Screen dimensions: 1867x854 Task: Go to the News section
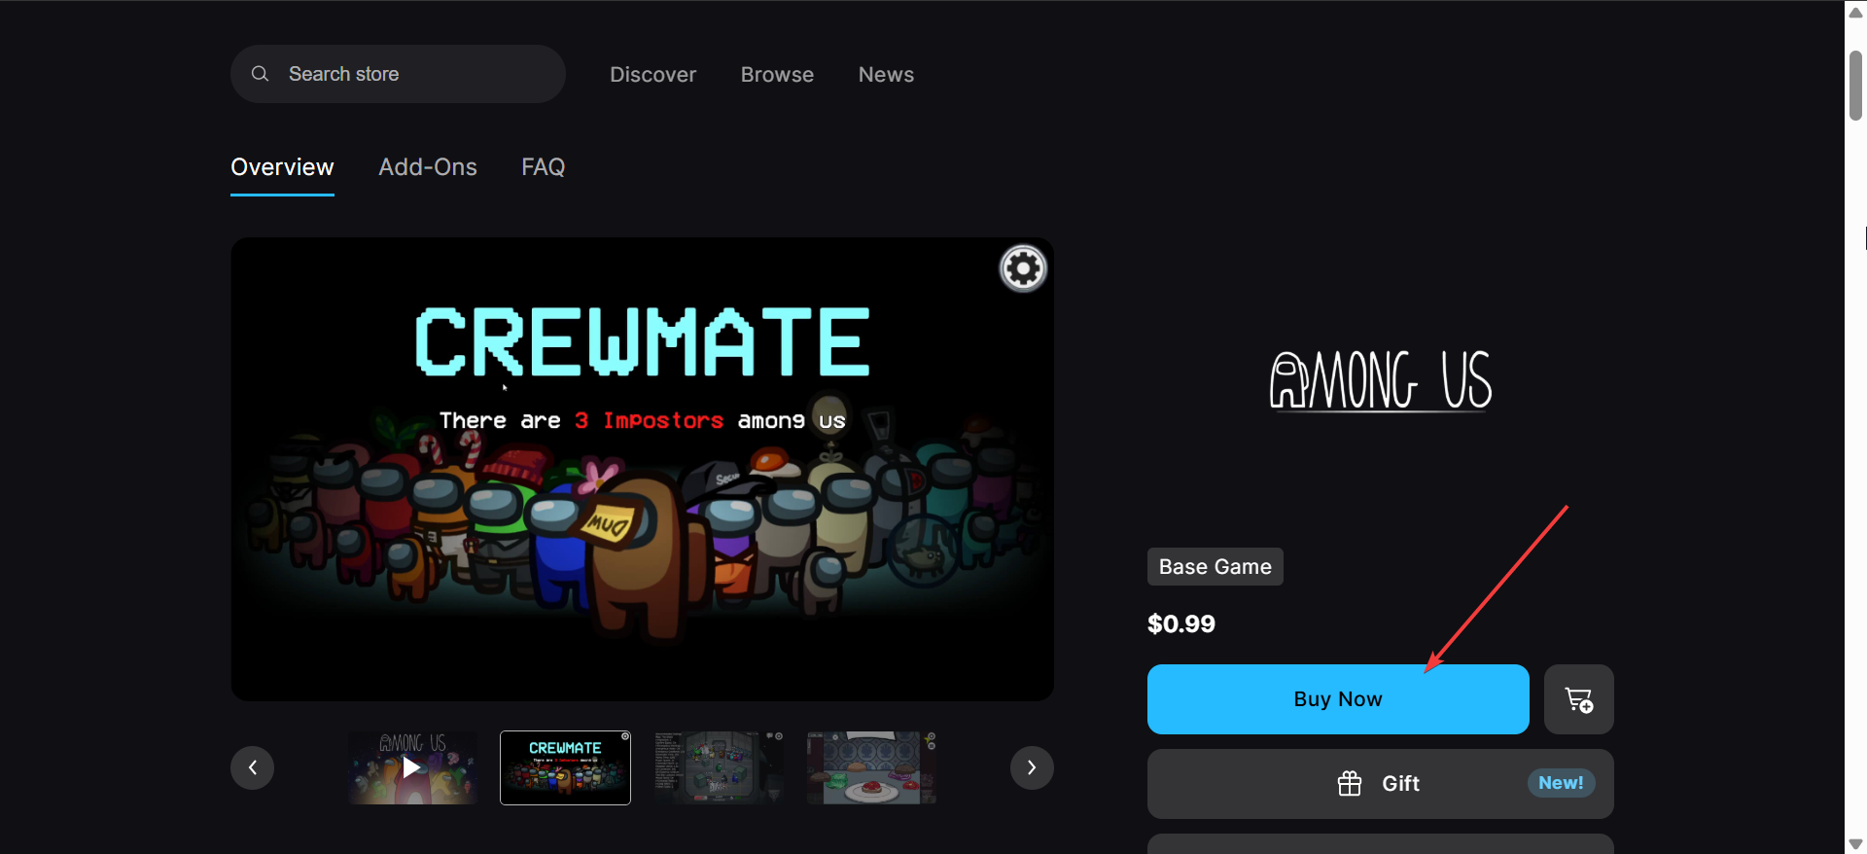tap(886, 75)
